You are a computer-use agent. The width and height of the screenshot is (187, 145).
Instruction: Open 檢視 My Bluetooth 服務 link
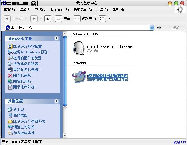[30, 52]
